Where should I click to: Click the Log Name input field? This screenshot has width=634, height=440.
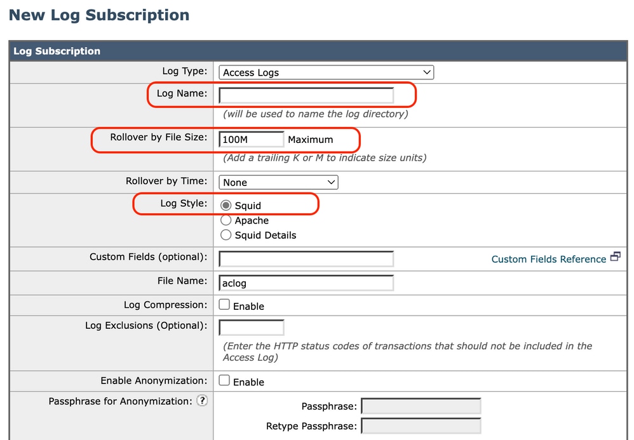(x=306, y=96)
